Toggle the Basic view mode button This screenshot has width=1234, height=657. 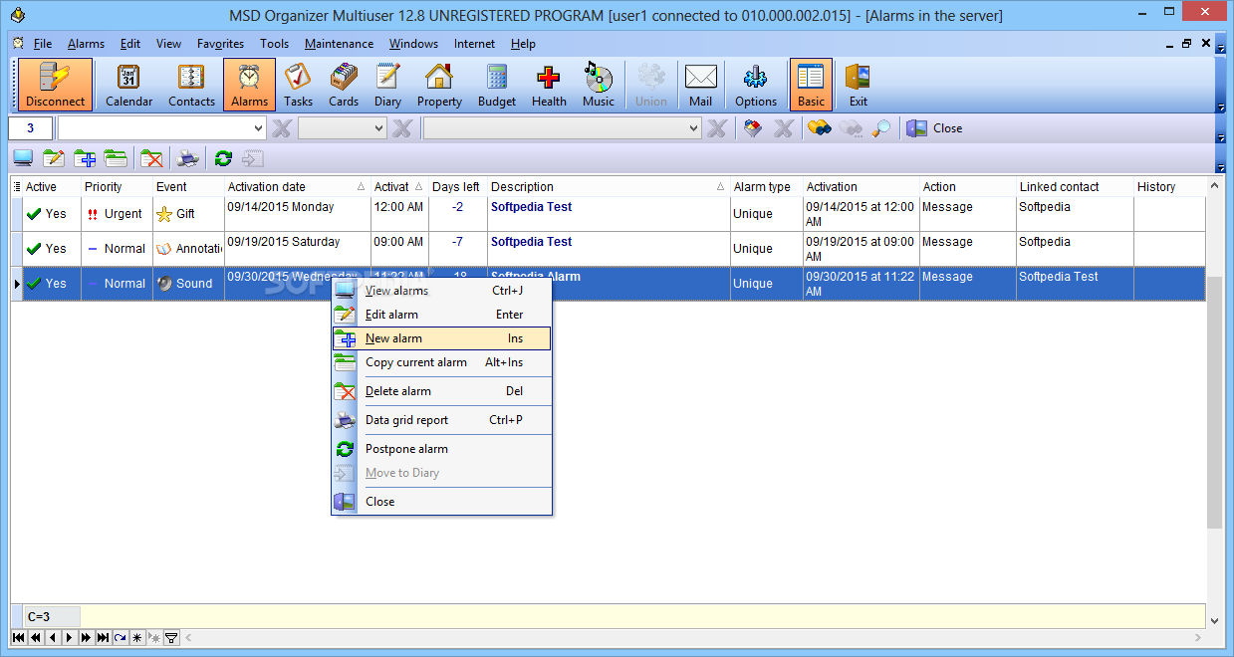811,85
